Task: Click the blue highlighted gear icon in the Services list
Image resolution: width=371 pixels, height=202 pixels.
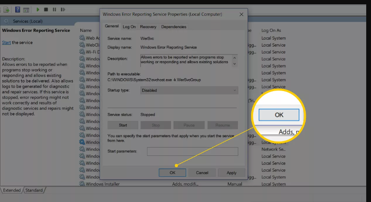Action: click(82, 142)
